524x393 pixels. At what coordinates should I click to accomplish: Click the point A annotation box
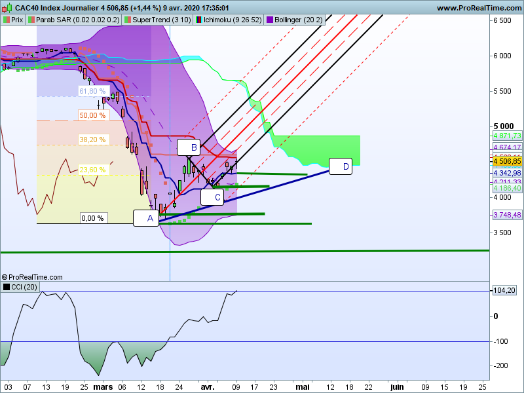[x=146, y=218]
